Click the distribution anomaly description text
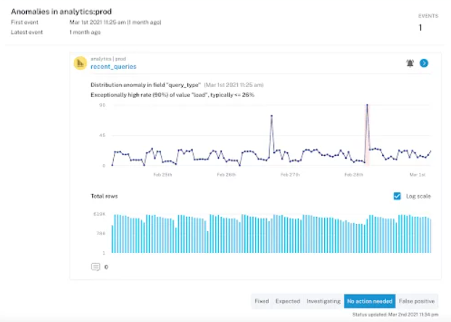Image resolution: width=451 pixels, height=322 pixels. click(145, 86)
